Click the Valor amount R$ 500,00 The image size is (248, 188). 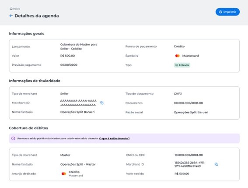coord(67,56)
